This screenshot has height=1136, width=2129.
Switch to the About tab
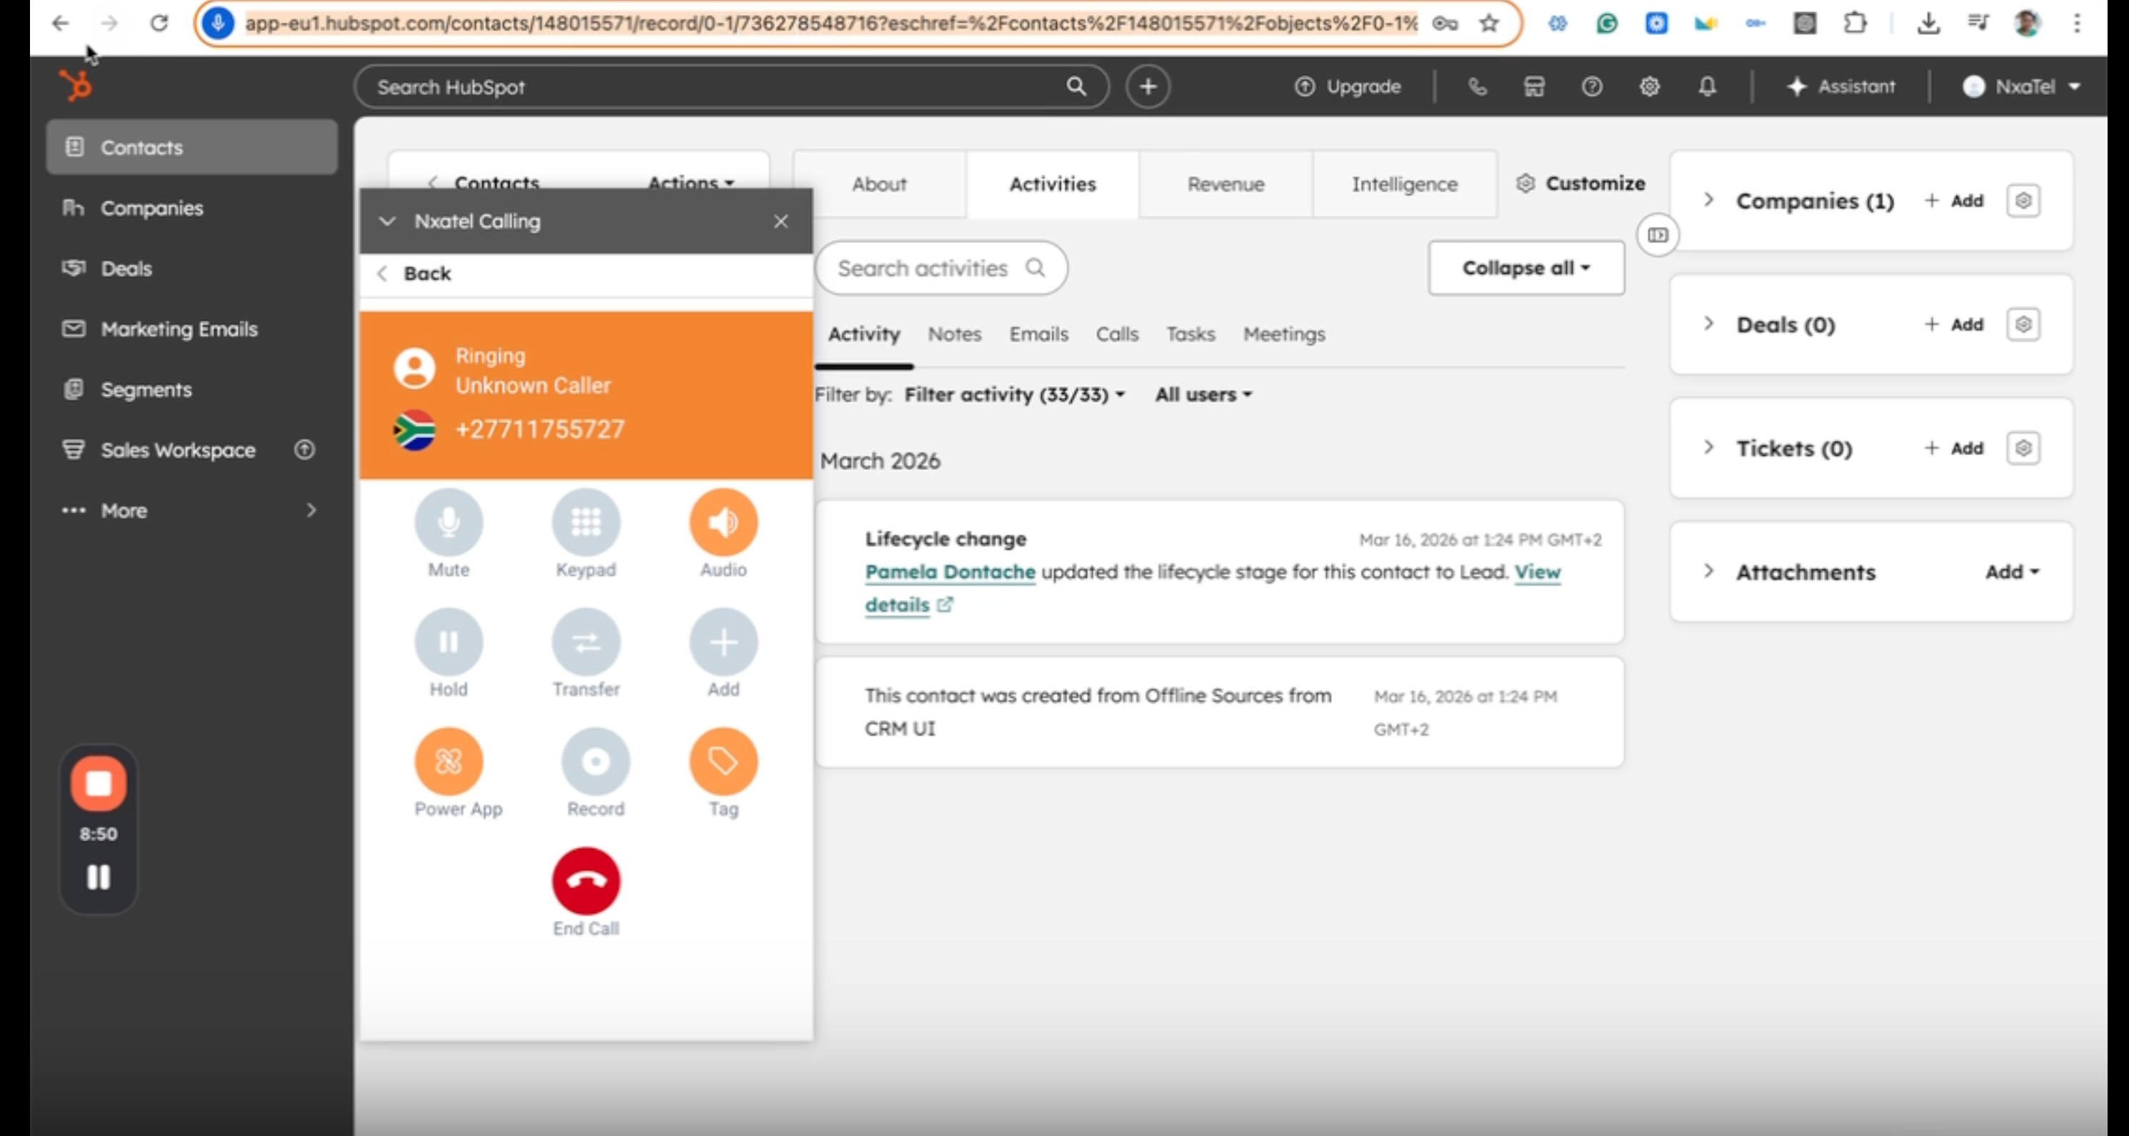pyautogui.click(x=879, y=184)
